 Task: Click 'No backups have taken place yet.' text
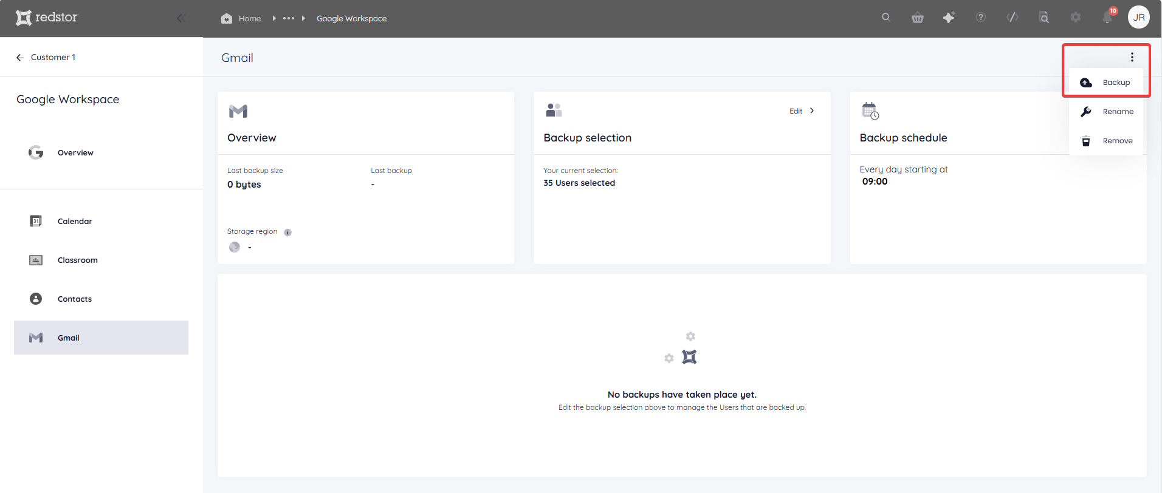click(682, 395)
